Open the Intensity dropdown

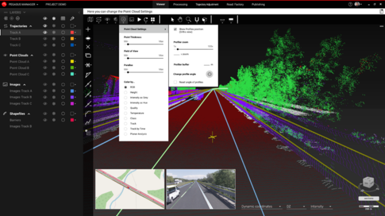click(x=321, y=206)
